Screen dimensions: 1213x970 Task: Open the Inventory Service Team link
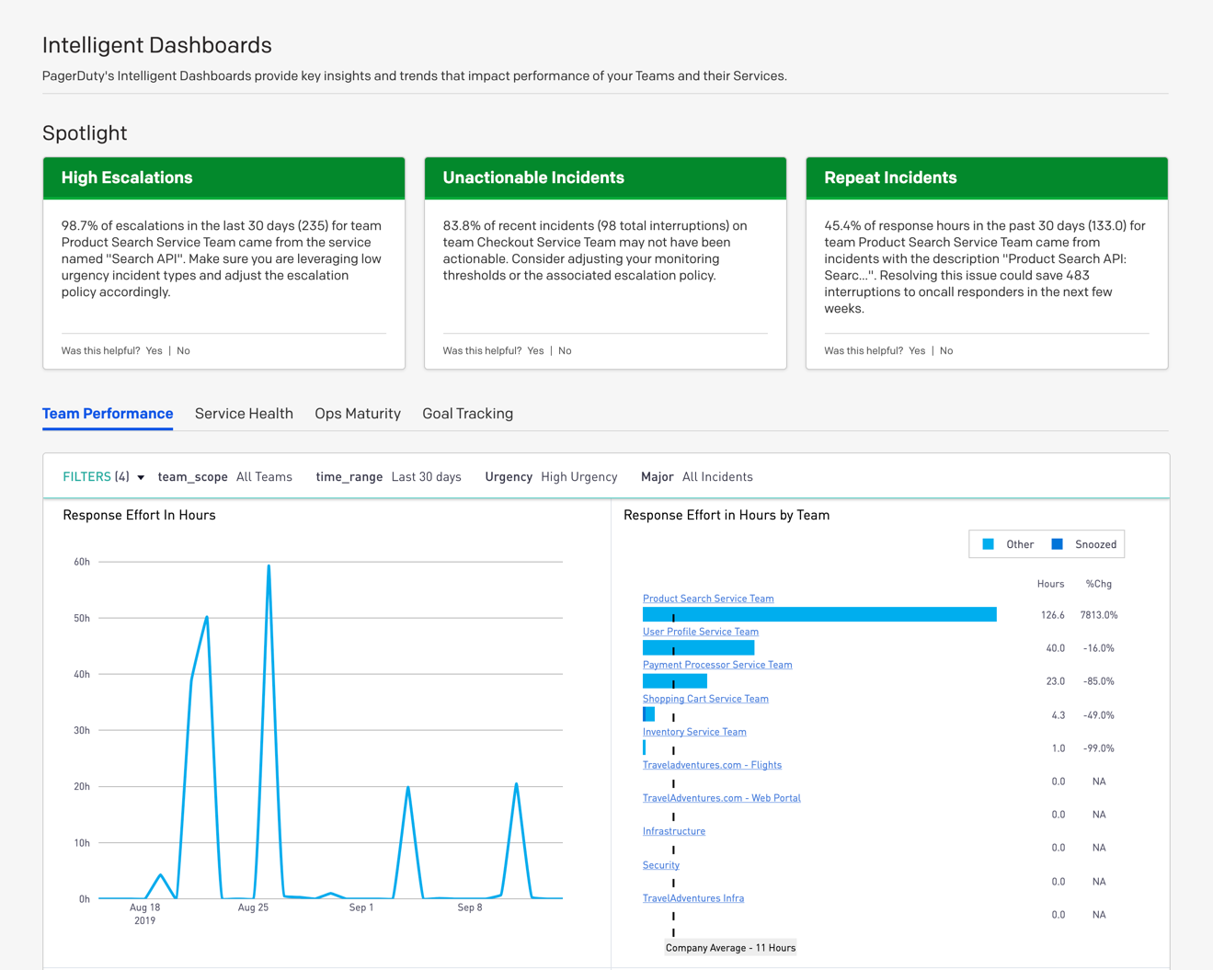[693, 732]
